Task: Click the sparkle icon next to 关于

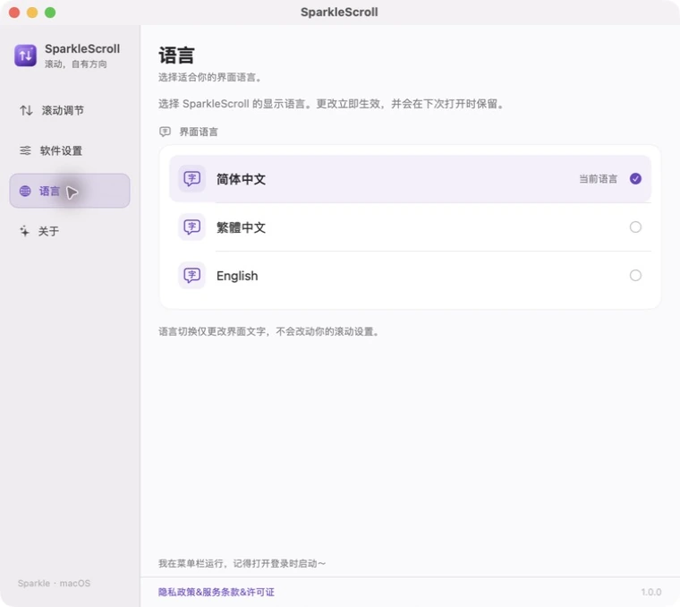Action: (x=25, y=231)
